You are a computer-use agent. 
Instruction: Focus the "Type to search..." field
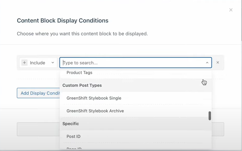tap(132, 63)
